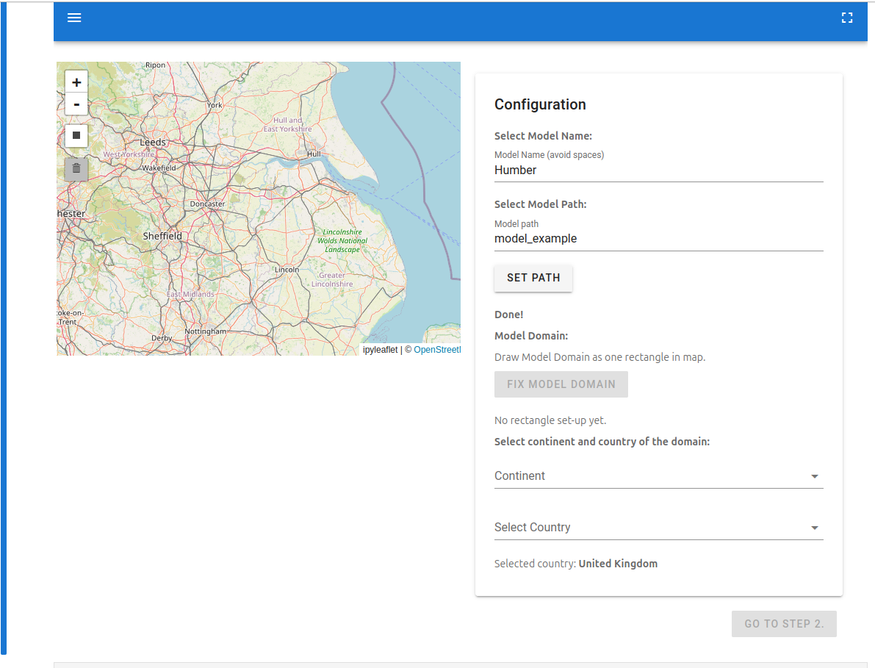This screenshot has height=668, width=875.
Task: Click Wakefield label on the map
Action: 159,168
